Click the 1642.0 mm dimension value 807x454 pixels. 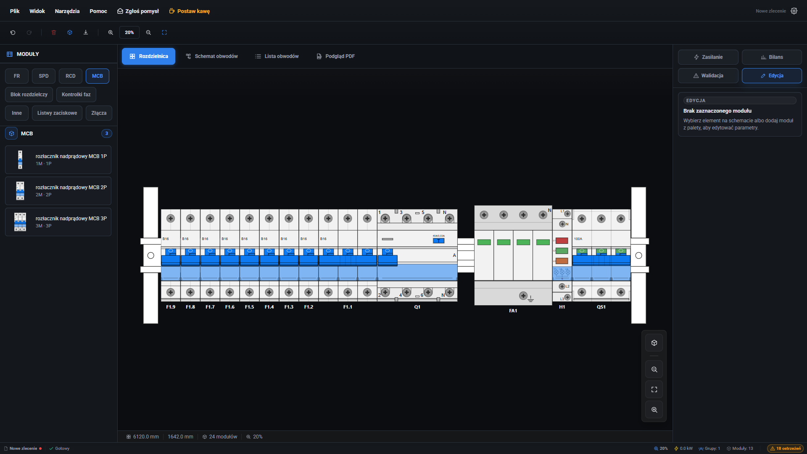click(180, 437)
